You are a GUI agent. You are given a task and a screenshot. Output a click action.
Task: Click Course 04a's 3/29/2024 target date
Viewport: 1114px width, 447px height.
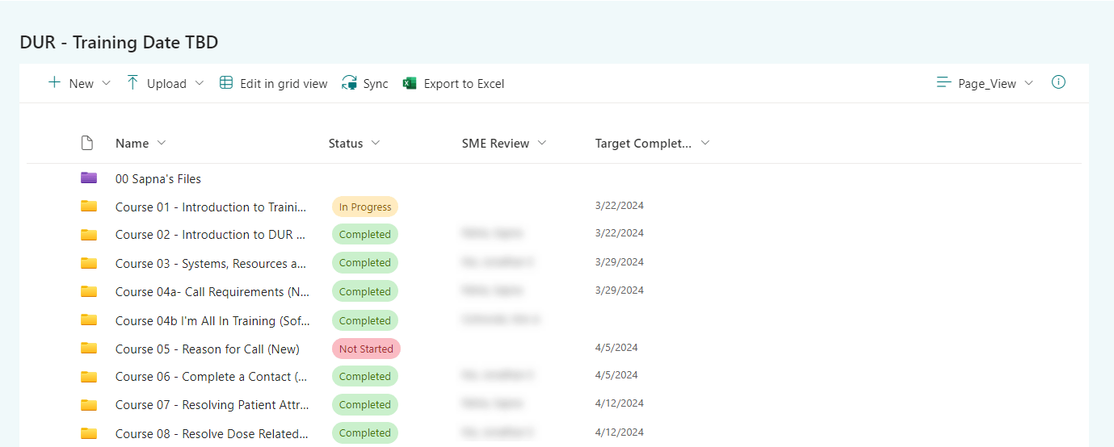[619, 290]
